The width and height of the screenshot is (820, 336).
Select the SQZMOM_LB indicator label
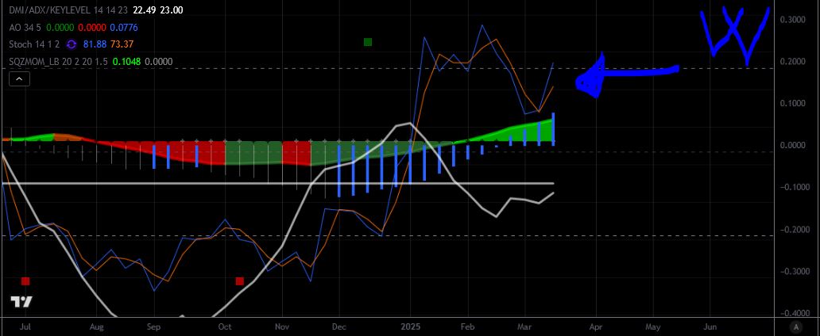59,62
